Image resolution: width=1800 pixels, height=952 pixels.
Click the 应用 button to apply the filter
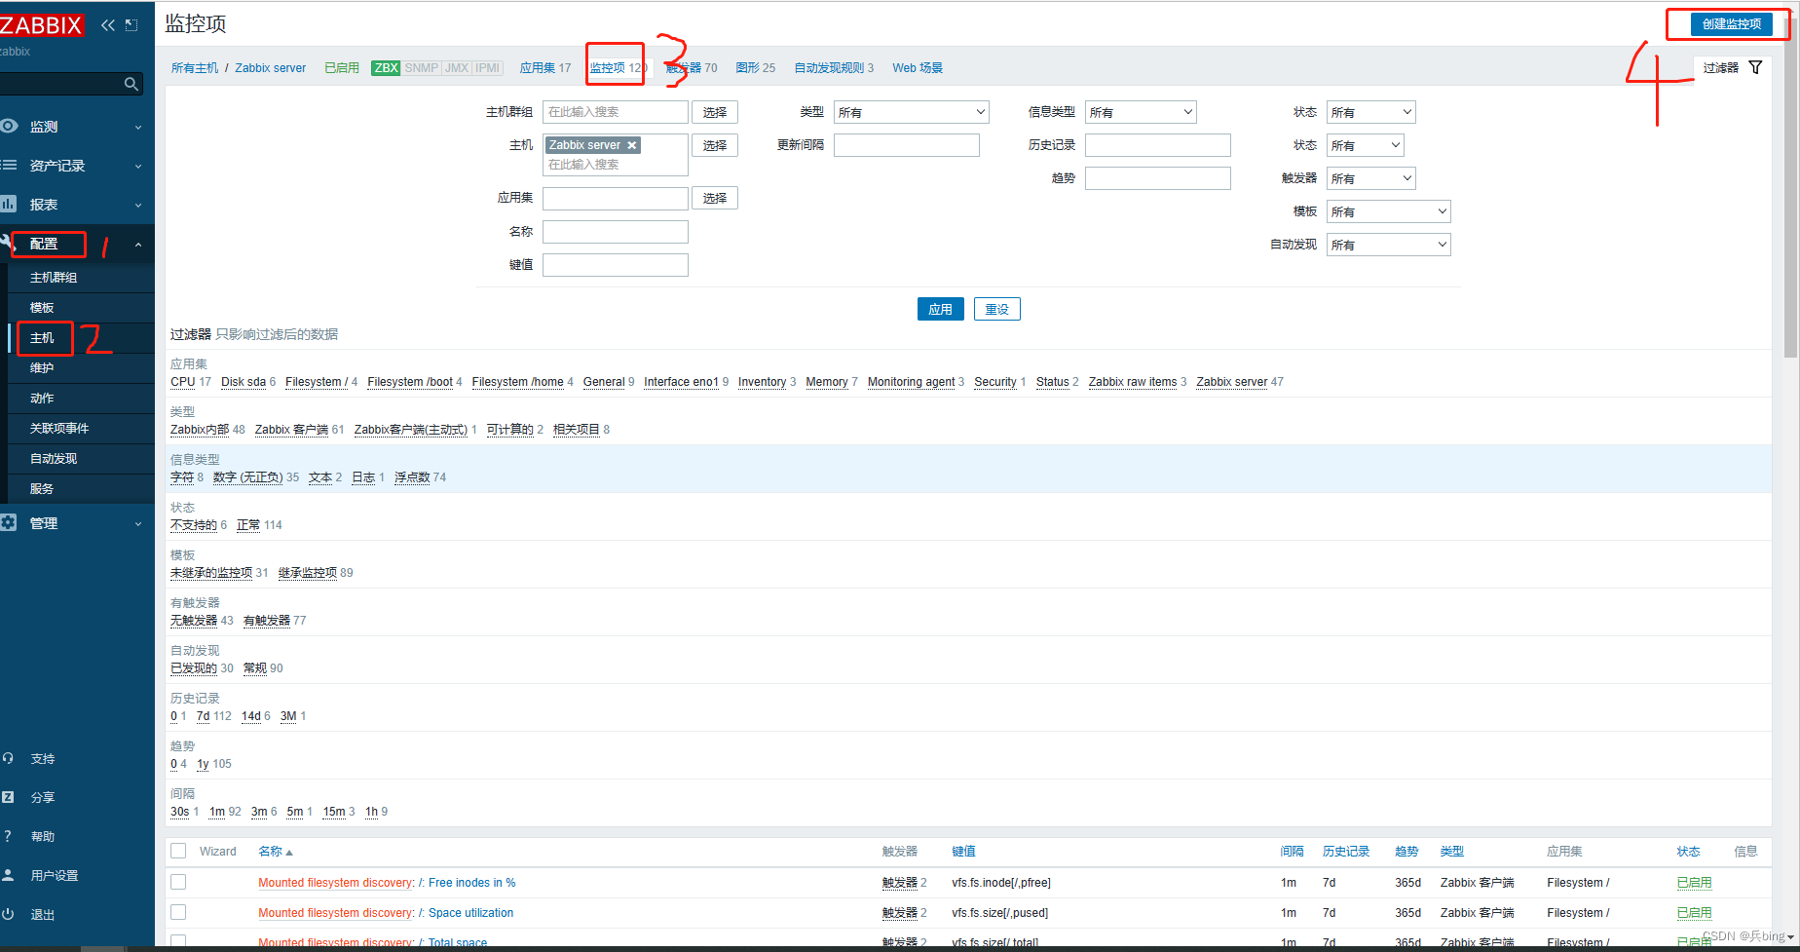click(x=940, y=309)
